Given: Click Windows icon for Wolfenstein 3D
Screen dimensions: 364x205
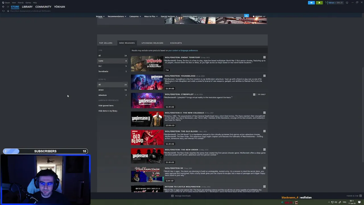Looking at the screenshot, I should click(264, 168).
